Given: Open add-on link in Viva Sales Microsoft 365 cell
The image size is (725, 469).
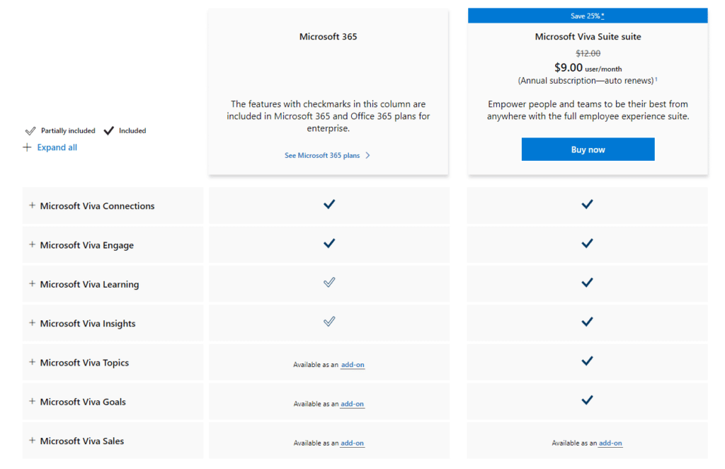Looking at the screenshot, I should (353, 443).
